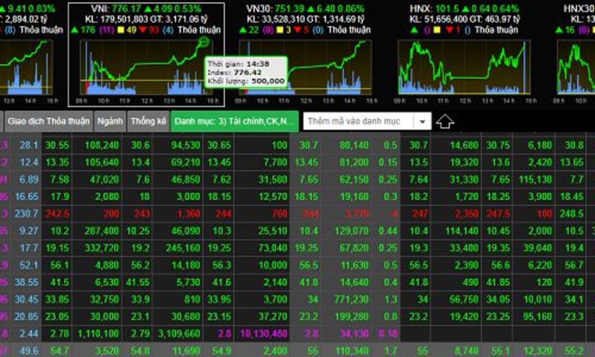Click the green circle marker on the VNI chart
The width and height of the screenshot is (595, 357).
(204, 42)
